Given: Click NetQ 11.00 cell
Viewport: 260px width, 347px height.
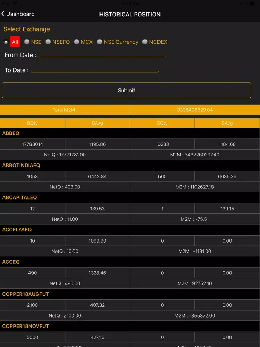Looking at the screenshot, I should click(x=65, y=219).
